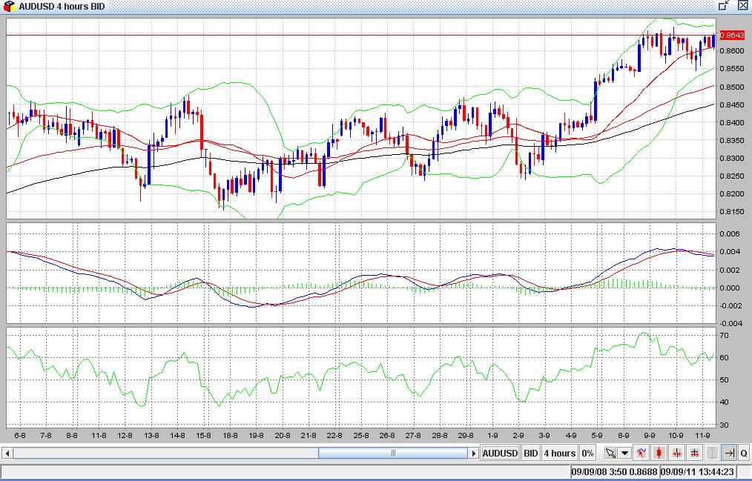Open the drawing tool dropdown arrow

coord(625,453)
